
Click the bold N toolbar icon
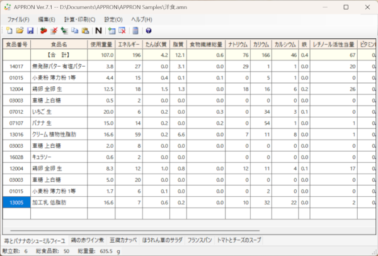[98, 30]
